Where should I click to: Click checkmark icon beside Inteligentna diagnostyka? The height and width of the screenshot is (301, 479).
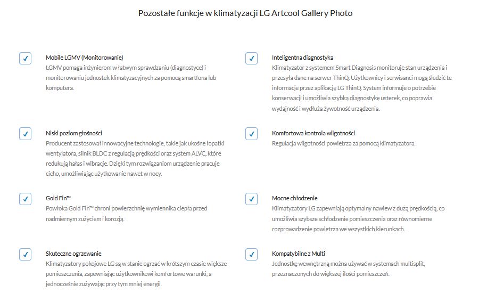pos(251,59)
